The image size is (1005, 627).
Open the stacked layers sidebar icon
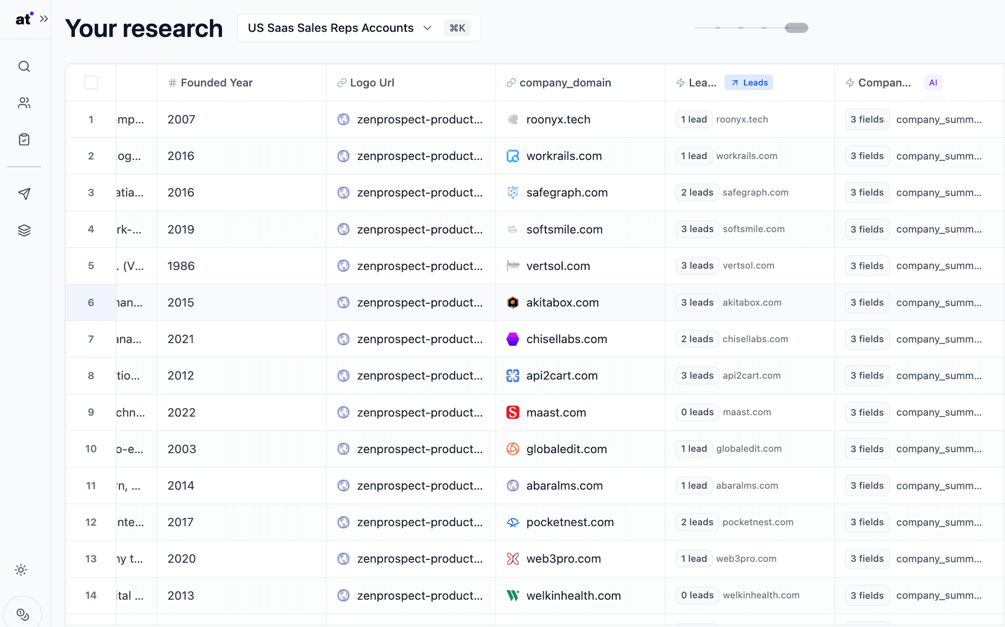pos(24,231)
